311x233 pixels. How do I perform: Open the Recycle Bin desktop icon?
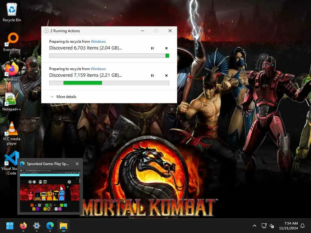(x=12, y=12)
